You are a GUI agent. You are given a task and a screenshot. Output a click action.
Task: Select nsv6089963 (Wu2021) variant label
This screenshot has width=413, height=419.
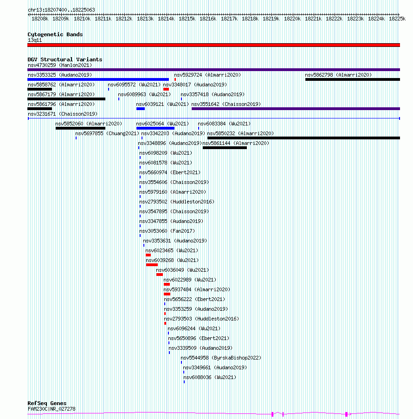click(x=144, y=95)
